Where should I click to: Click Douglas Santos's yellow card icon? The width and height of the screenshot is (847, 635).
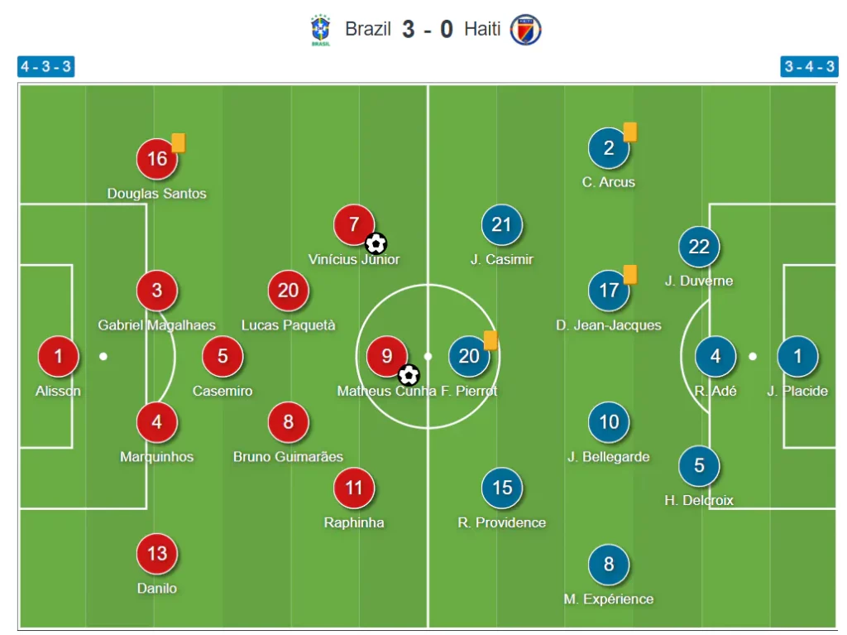[x=179, y=142]
